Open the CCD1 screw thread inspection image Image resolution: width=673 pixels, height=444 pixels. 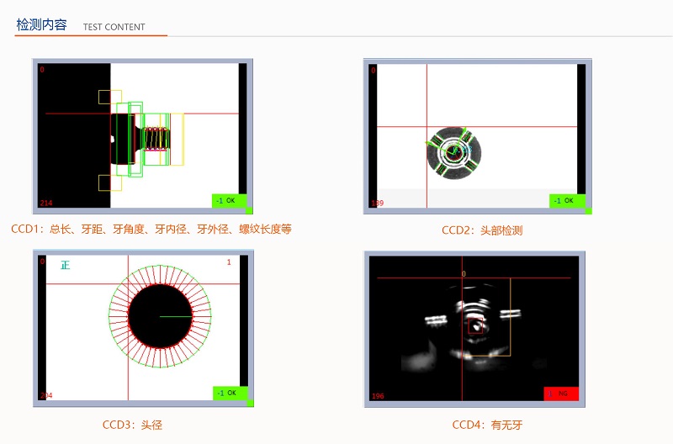click(142, 135)
